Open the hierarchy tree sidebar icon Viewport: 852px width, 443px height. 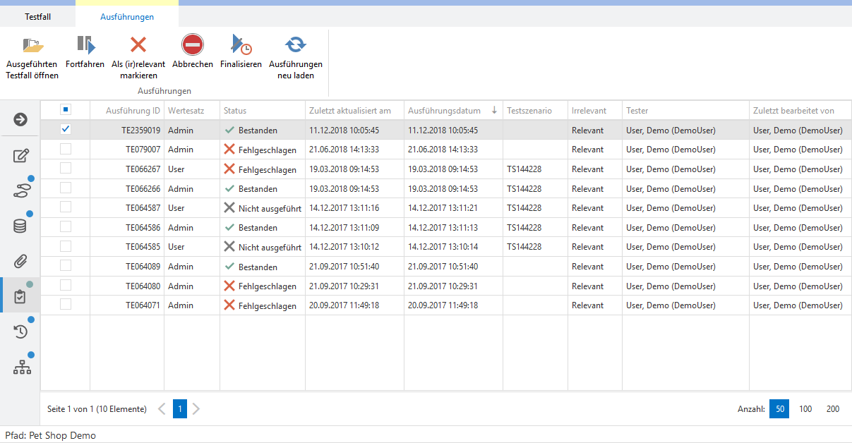pyautogui.click(x=22, y=367)
